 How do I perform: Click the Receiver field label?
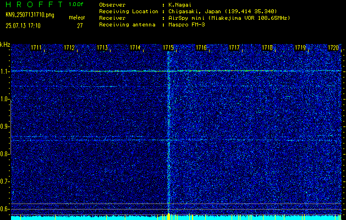click(x=112, y=18)
